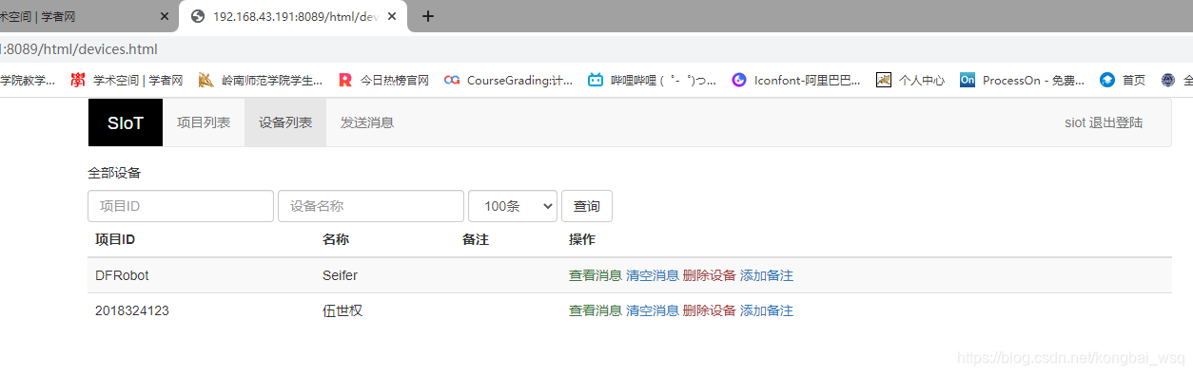Expand the 100条 results dropdown
Image resolution: width=1193 pixels, height=375 pixels.
click(513, 206)
